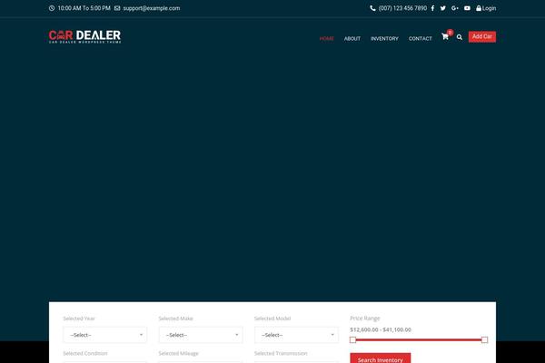Click the Login lock link
The width and height of the screenshot is (545, 363).
pos(486,8)
